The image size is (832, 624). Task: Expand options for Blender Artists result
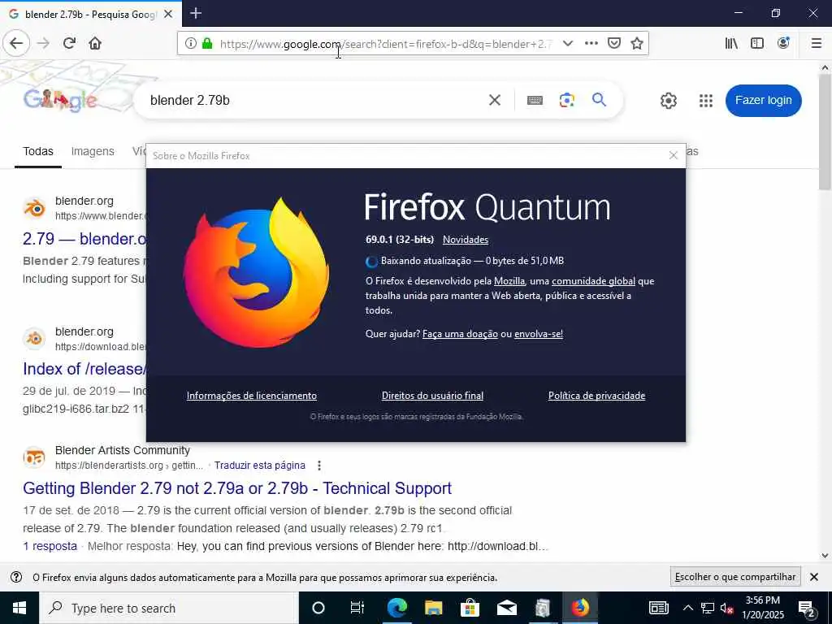(x=318, y=466)
